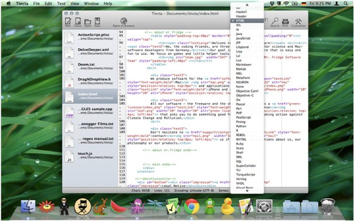
Task: Open the File menu
Action: [x=37, y=4]
